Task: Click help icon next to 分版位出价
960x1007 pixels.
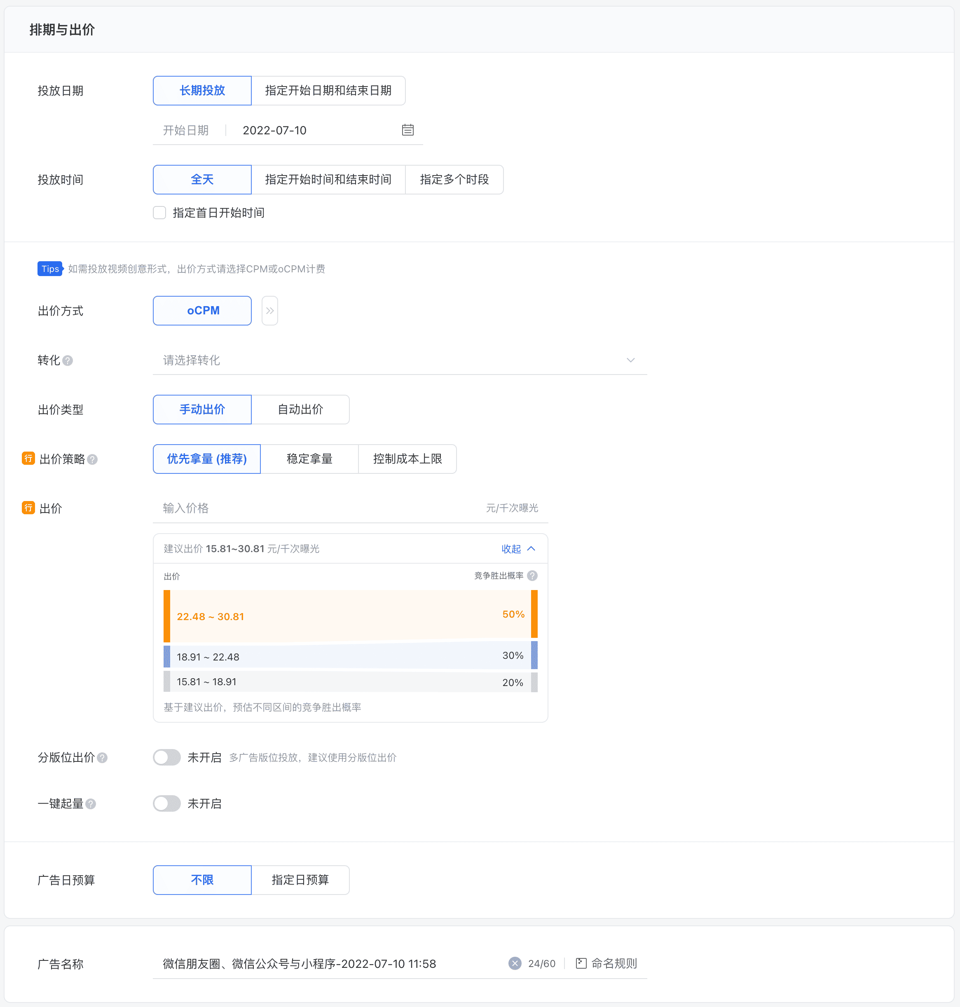Action: click(x=102, y=758)
